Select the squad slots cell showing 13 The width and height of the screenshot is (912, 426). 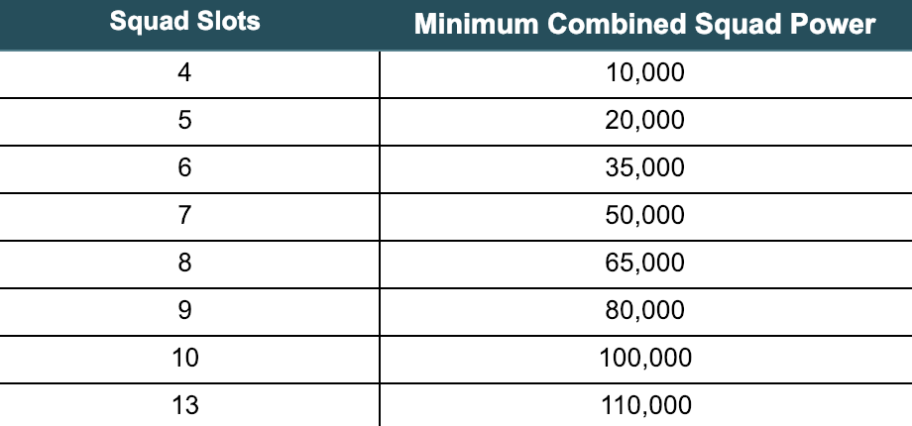(x=189, y=405)
